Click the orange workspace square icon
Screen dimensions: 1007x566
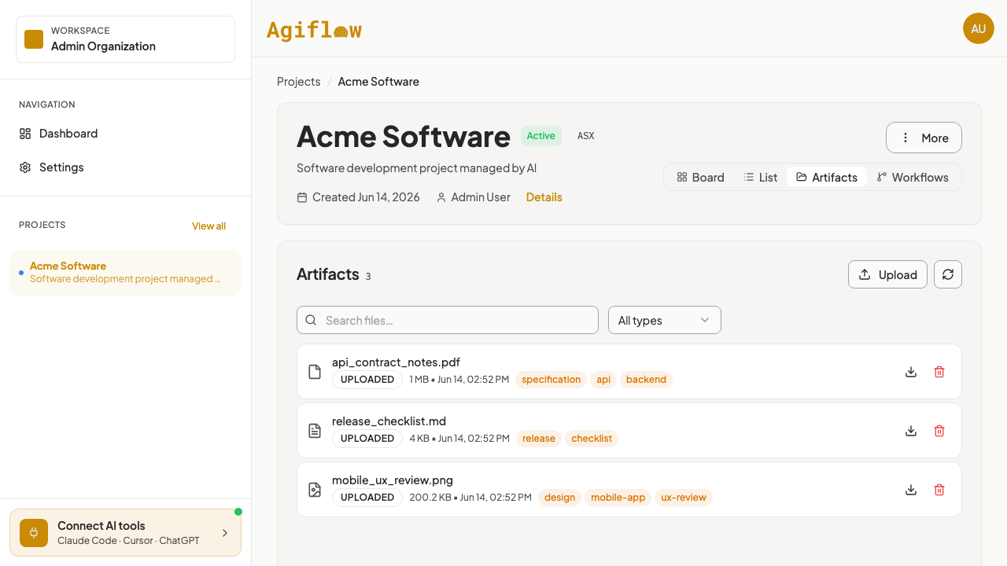tap(34, 39)
